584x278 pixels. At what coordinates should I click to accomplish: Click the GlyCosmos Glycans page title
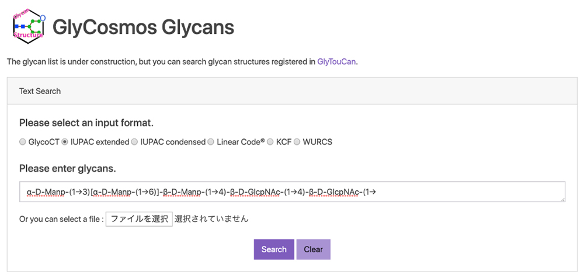click(x=143, y=27)
